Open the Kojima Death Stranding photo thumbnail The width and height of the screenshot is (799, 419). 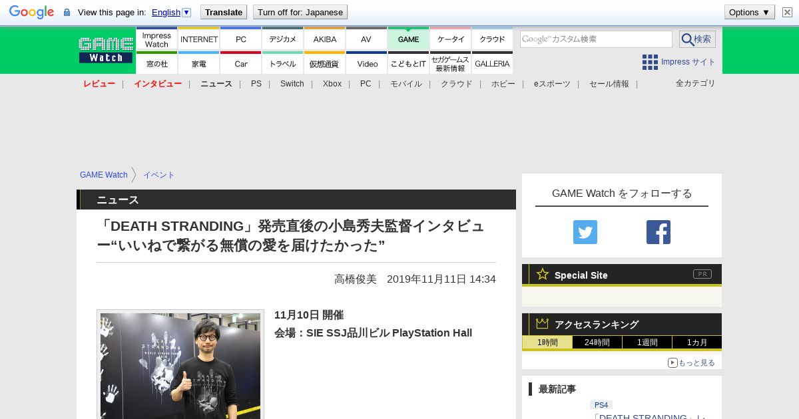[x=180, y=365]
